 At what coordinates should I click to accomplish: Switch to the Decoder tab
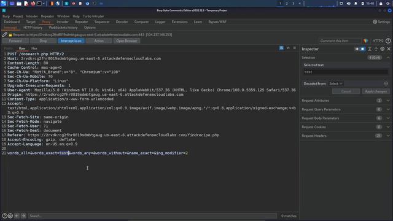tap(122, 22)
